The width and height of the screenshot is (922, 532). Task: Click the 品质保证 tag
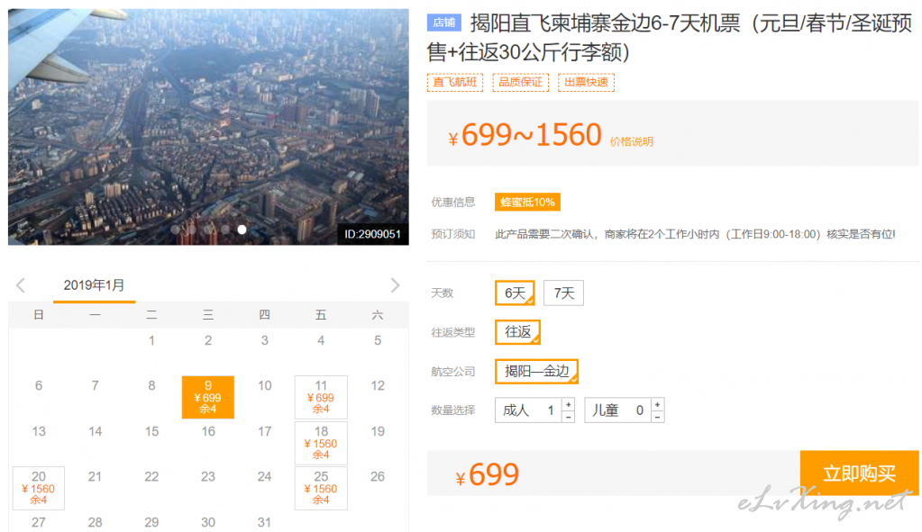coord(520,82)
